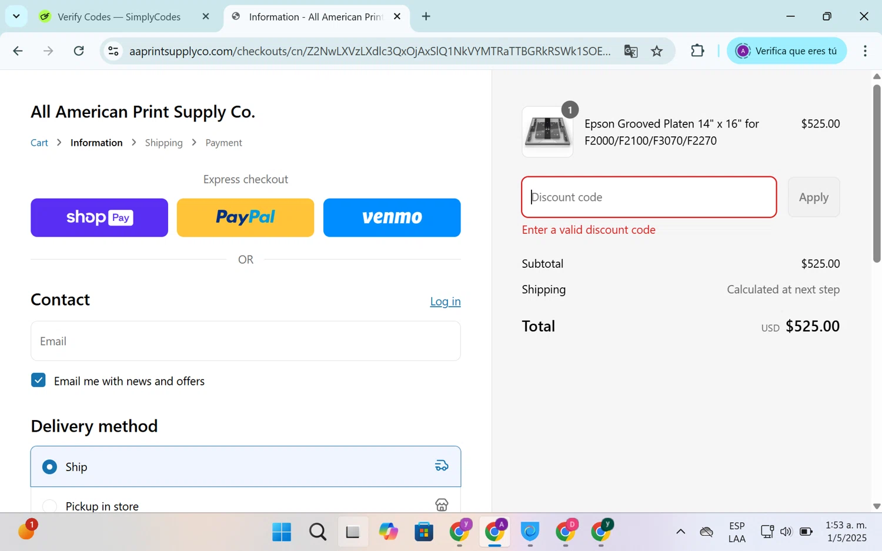Click the aaprintsupplyco.com URL address field
The image size is (882, 551).
pyautogui.click(x=369, y=51)
